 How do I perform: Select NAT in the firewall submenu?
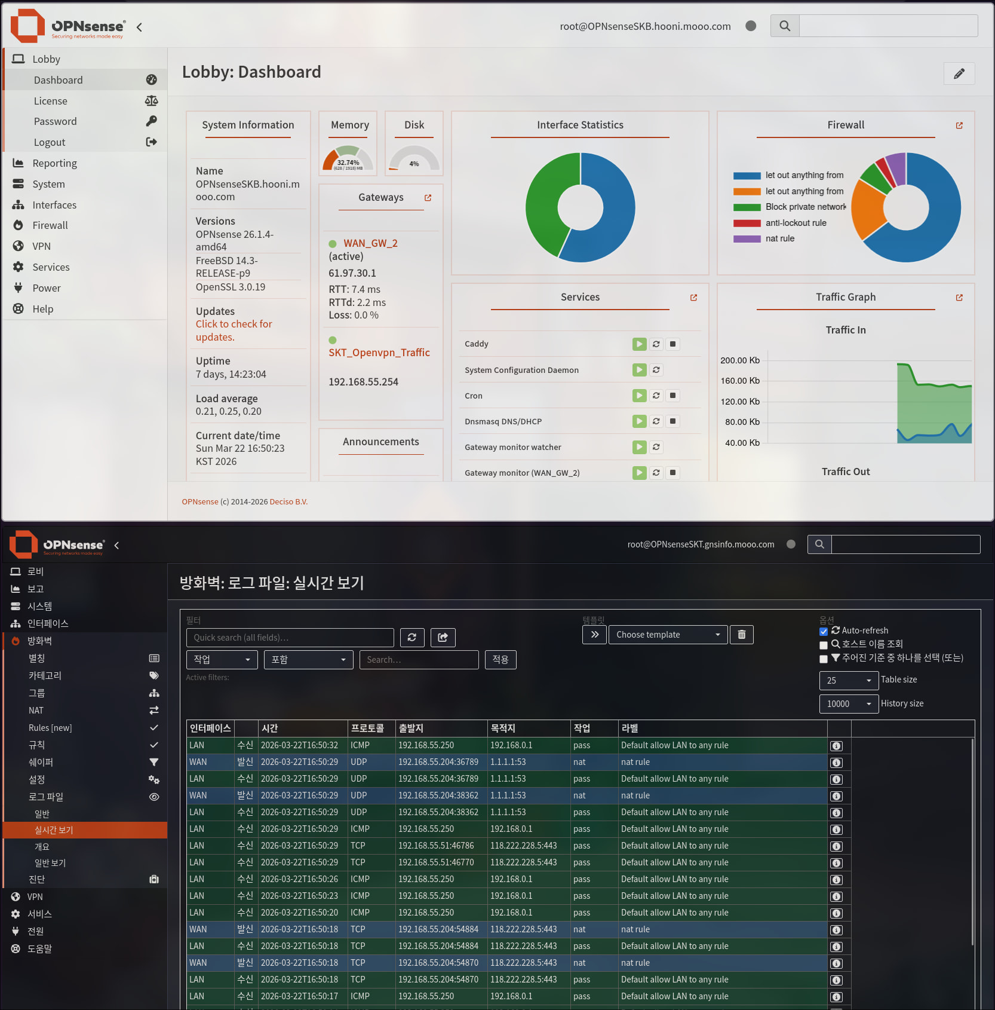pos(36,711)
